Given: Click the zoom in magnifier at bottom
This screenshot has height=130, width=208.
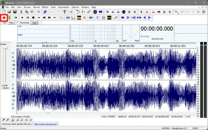Looking at the screenshot, I should coord(4,120).
